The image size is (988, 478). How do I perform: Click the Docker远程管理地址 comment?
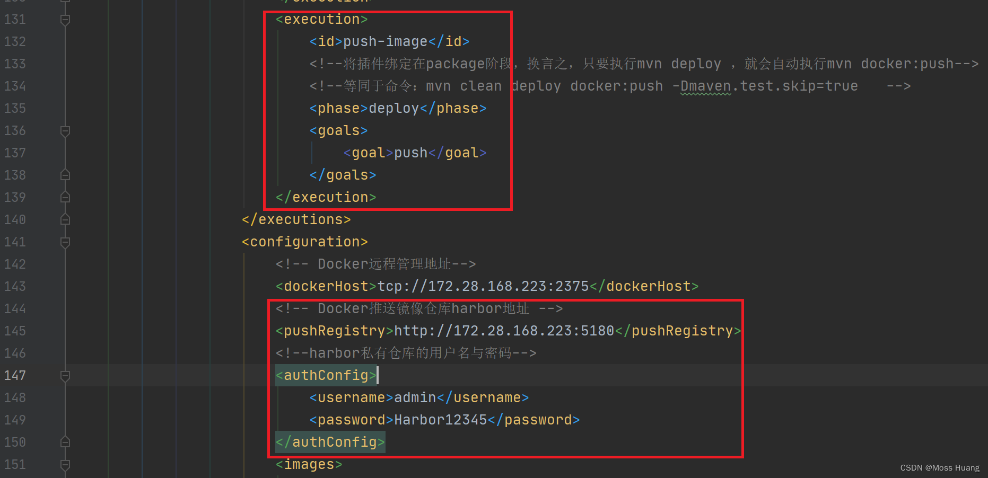[376, 264]
